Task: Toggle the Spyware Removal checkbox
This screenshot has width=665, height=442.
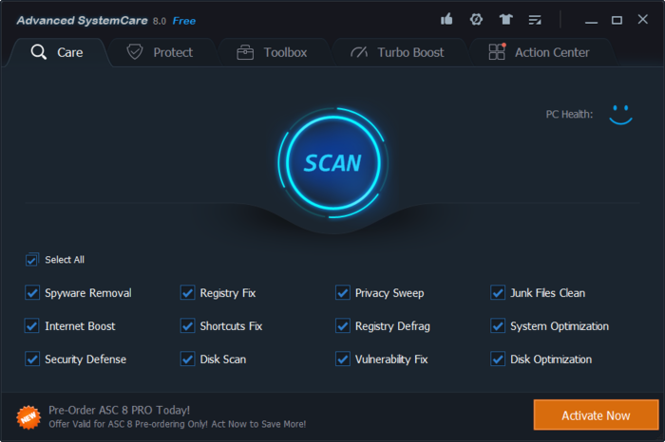Action: tap(32, 293)
